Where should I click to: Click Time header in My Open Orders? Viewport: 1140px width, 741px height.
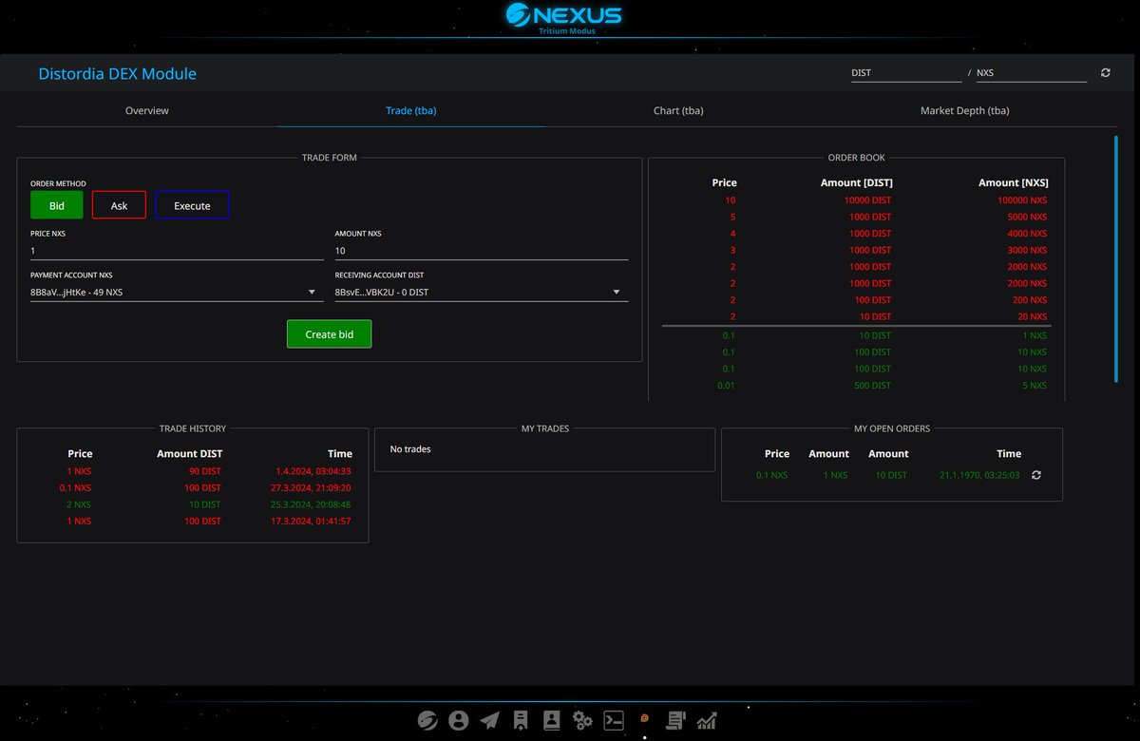coord(1009,454)
